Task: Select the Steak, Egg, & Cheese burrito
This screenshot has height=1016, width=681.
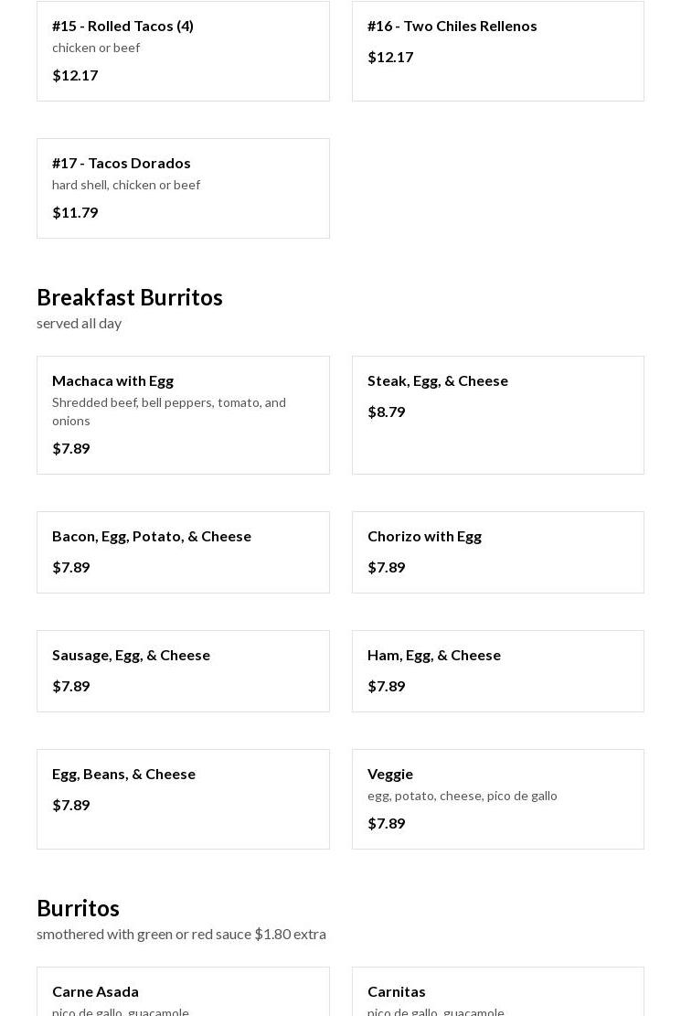Action: (497, 414)
